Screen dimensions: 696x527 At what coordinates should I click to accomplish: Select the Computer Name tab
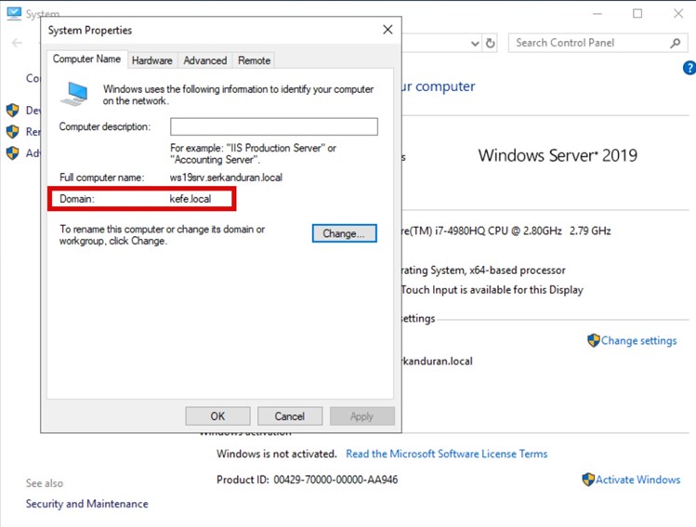(87, 59)
